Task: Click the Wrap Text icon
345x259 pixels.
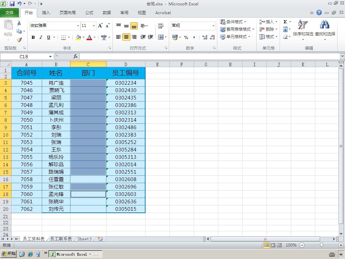Action: tap(161, 26)
